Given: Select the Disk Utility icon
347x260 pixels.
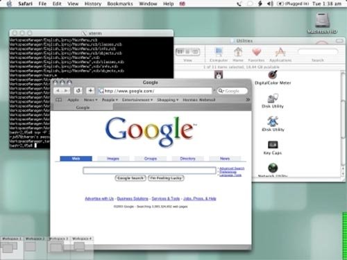Looking at the screenshot, I should pyautogui.click(x=273, y=101).
